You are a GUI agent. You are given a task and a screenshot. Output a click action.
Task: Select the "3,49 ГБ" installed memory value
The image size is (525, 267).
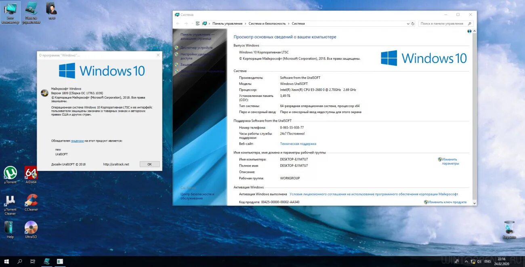285,96
